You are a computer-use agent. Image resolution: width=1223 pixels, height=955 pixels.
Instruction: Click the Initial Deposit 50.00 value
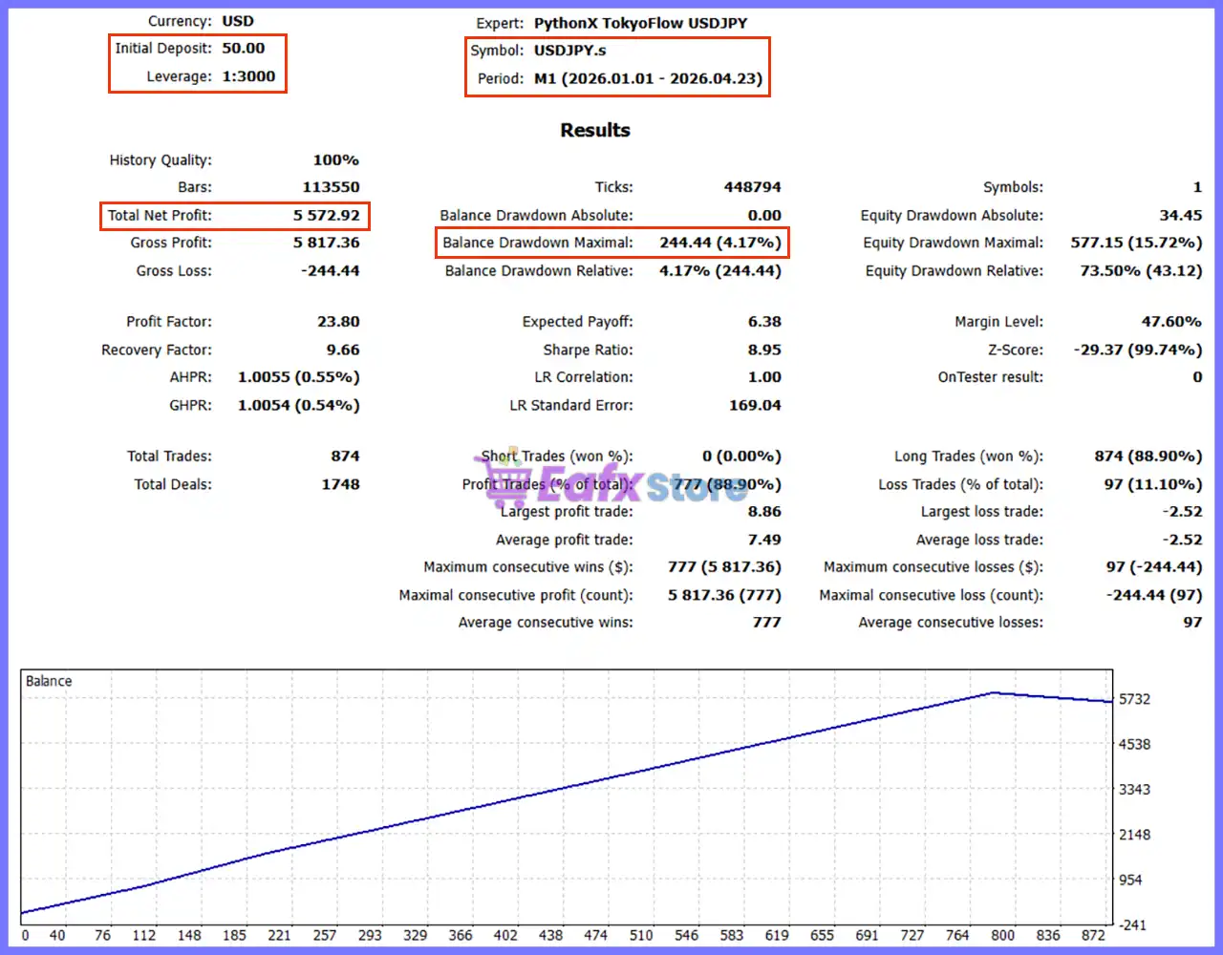pyautogui.click(x=244, y=49)
